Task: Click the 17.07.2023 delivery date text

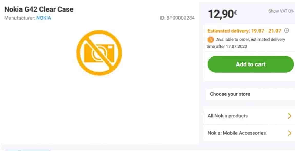Action: tap(236, 46)
